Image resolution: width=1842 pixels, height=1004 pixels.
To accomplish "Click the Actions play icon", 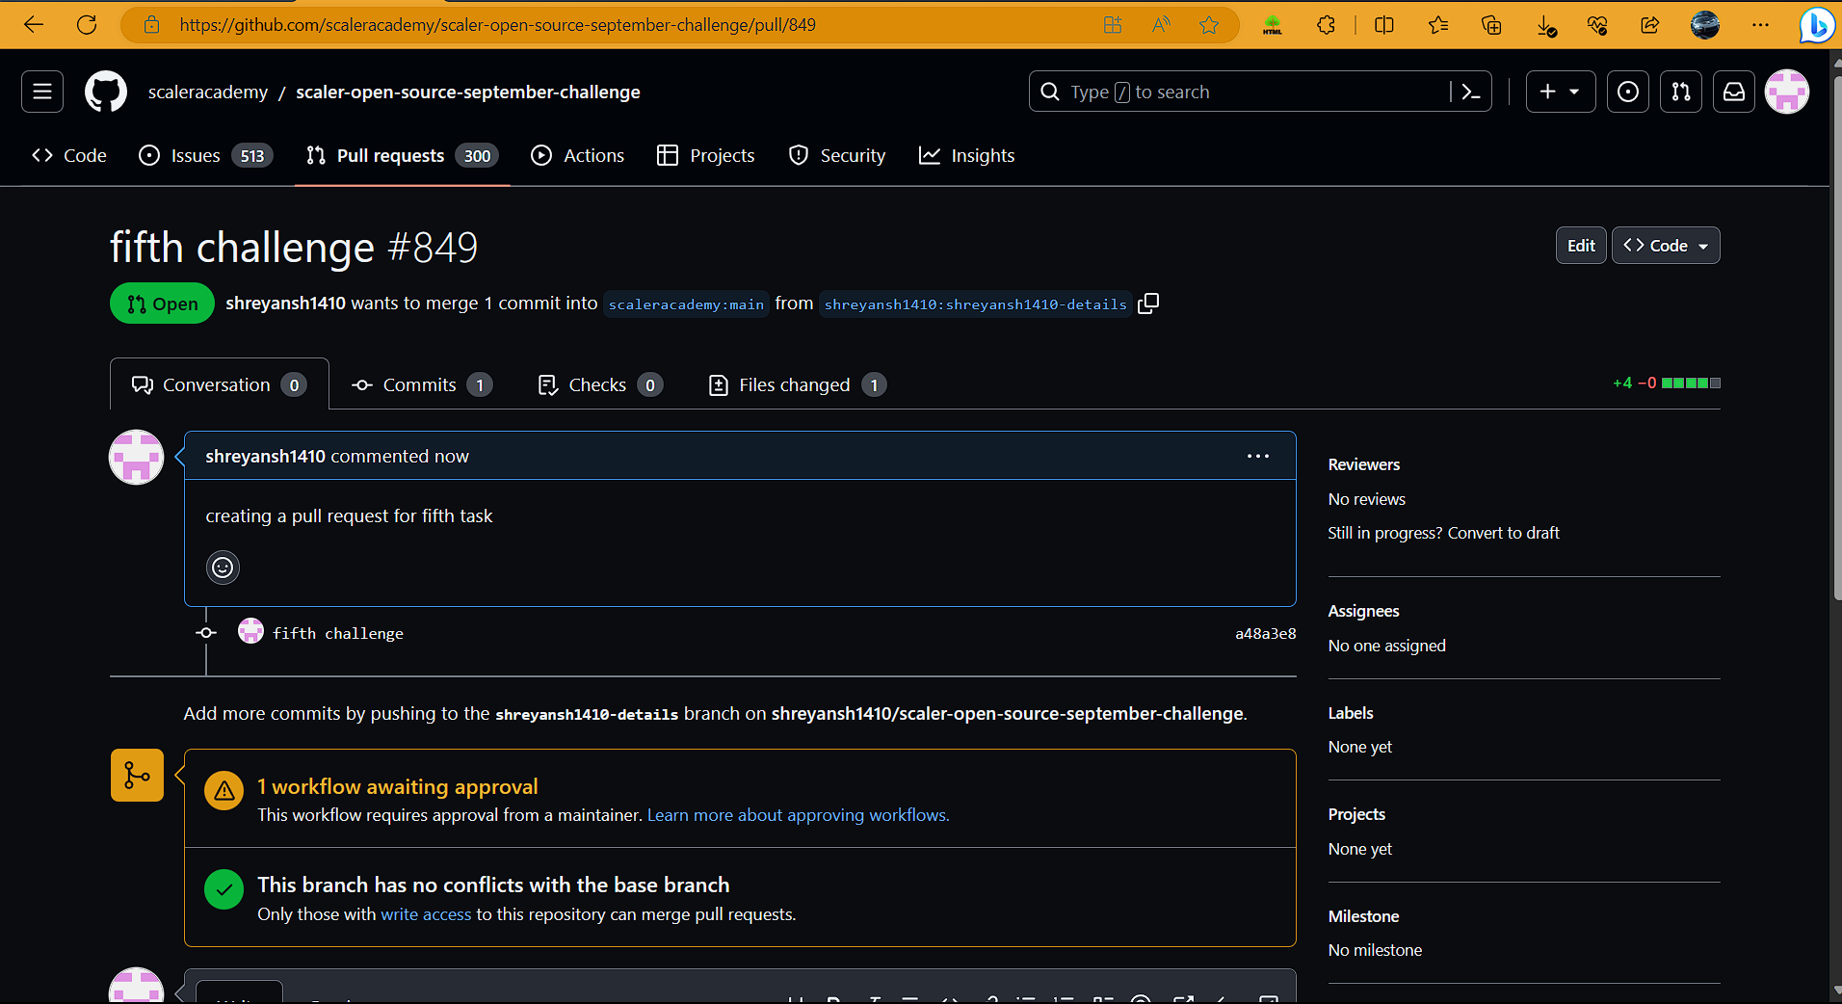I will [x=541, y=155].
